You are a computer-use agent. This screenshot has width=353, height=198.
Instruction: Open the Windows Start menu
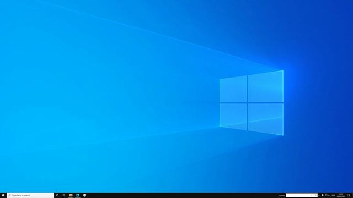(x=3, y=195)
